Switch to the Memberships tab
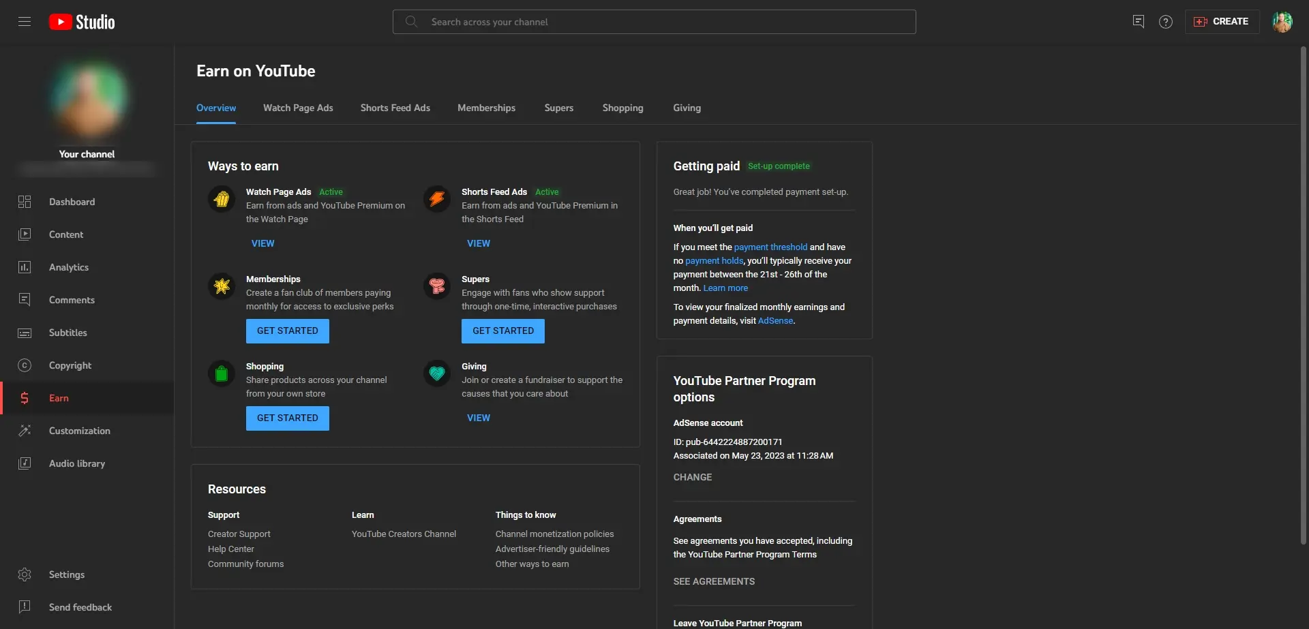 [486, 108]
